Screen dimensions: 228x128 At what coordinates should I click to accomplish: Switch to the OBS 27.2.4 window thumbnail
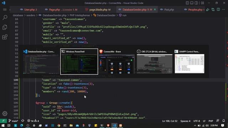click(x=155, y=62)
